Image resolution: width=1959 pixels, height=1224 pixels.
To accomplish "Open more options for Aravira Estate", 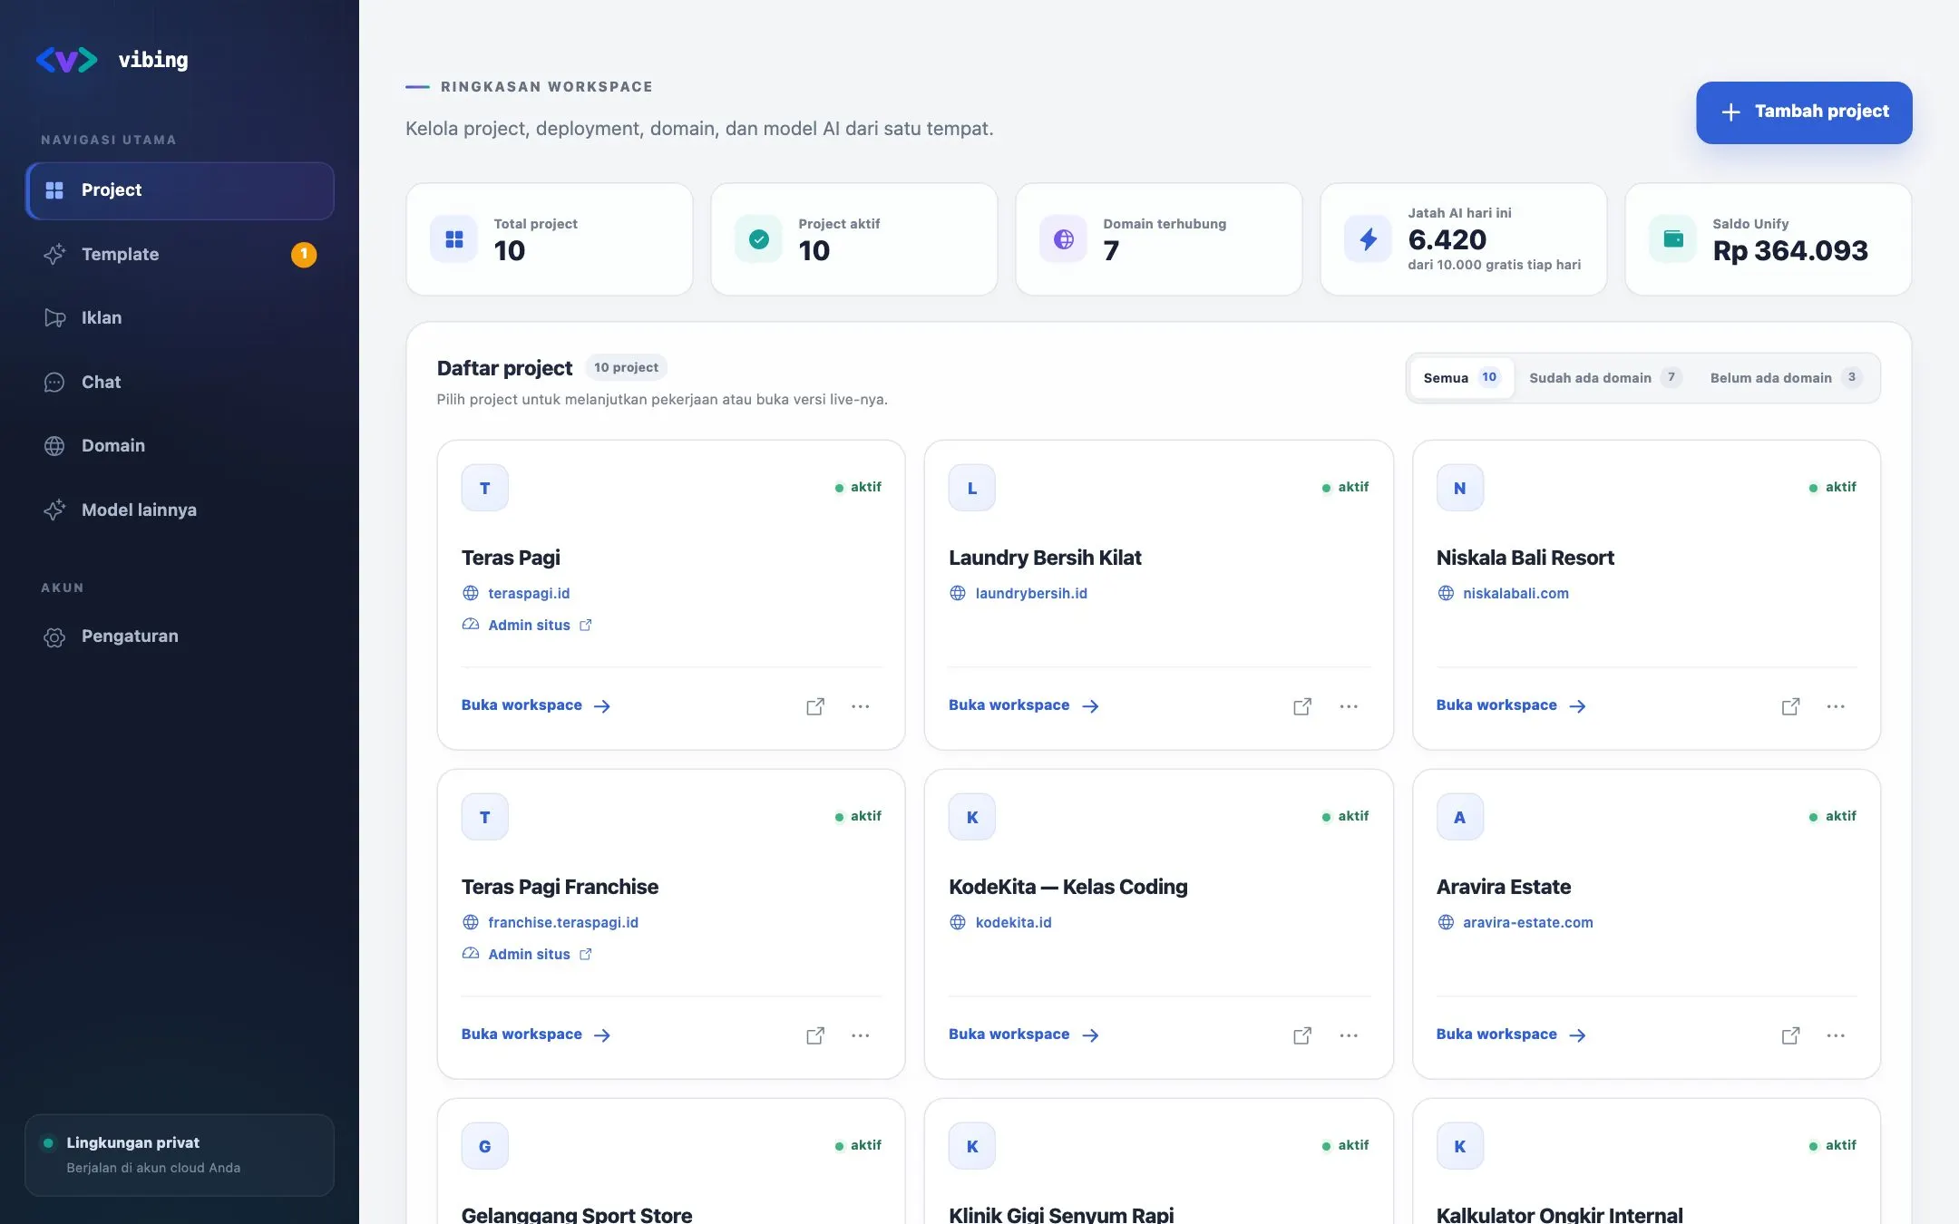I will pyautogui.click(x=1836, y=1035).
